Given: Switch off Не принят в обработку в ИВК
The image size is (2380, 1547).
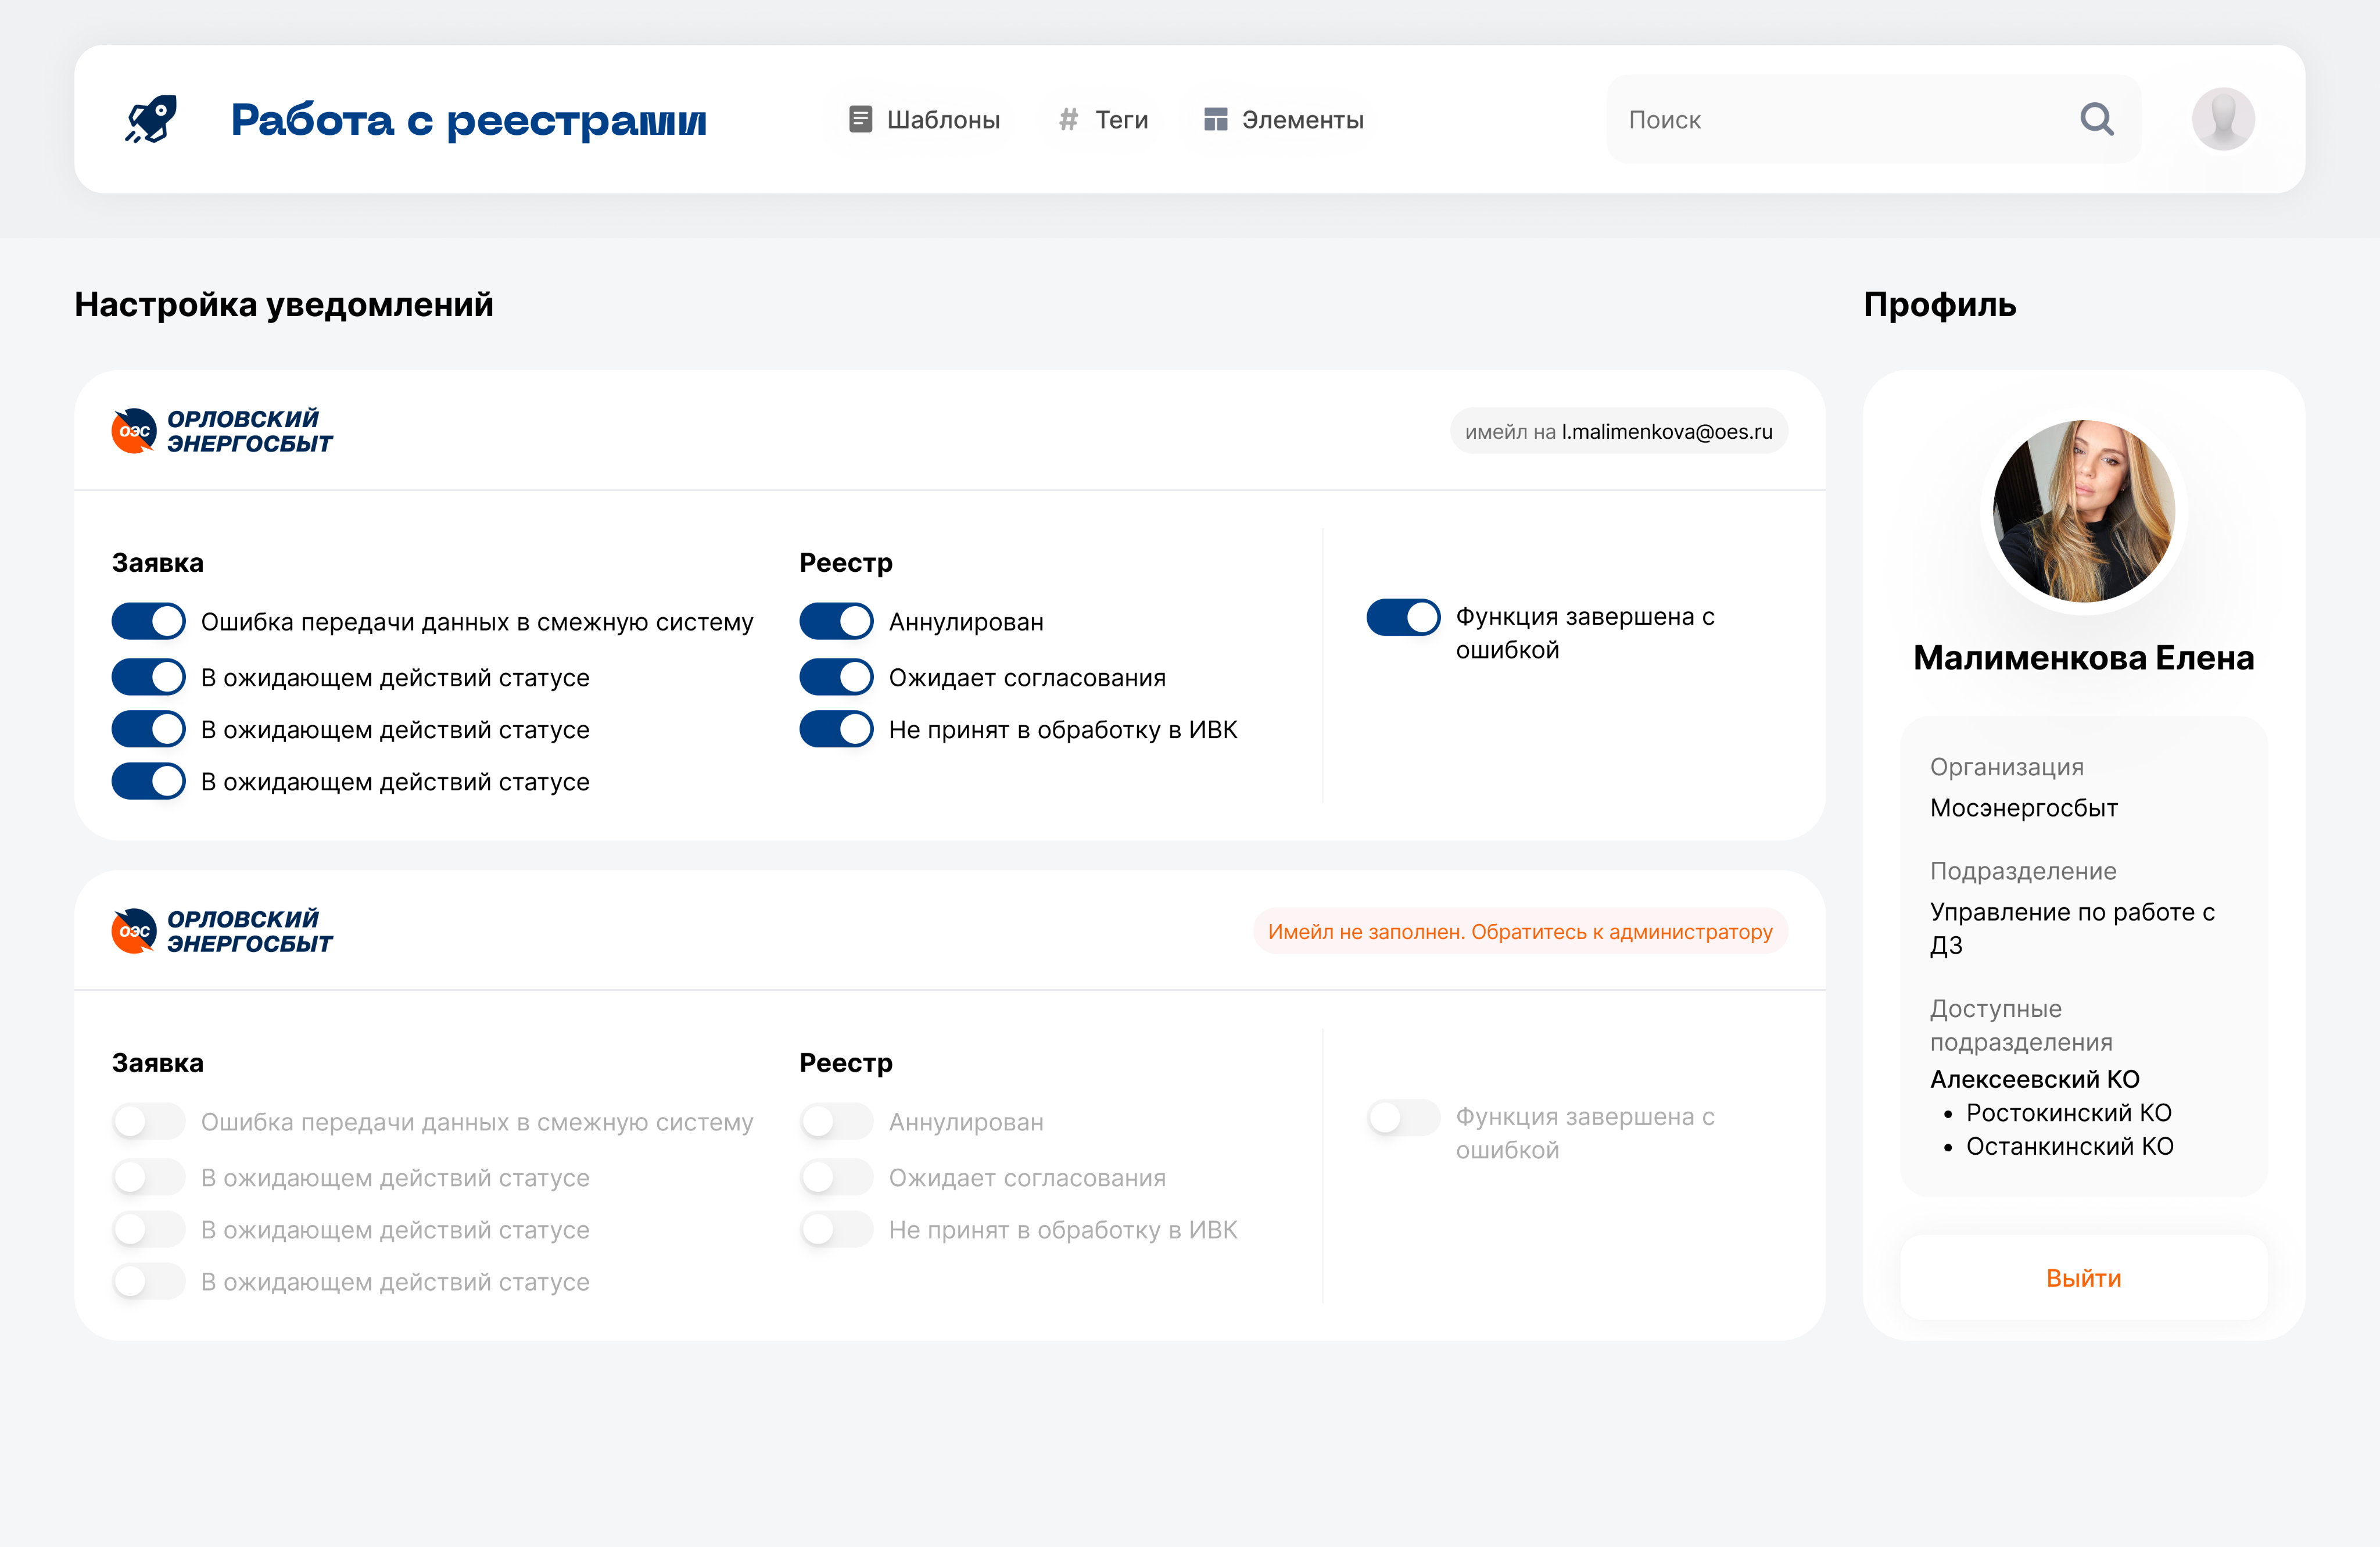Looking at the screenshot, I should coord(836,729).
